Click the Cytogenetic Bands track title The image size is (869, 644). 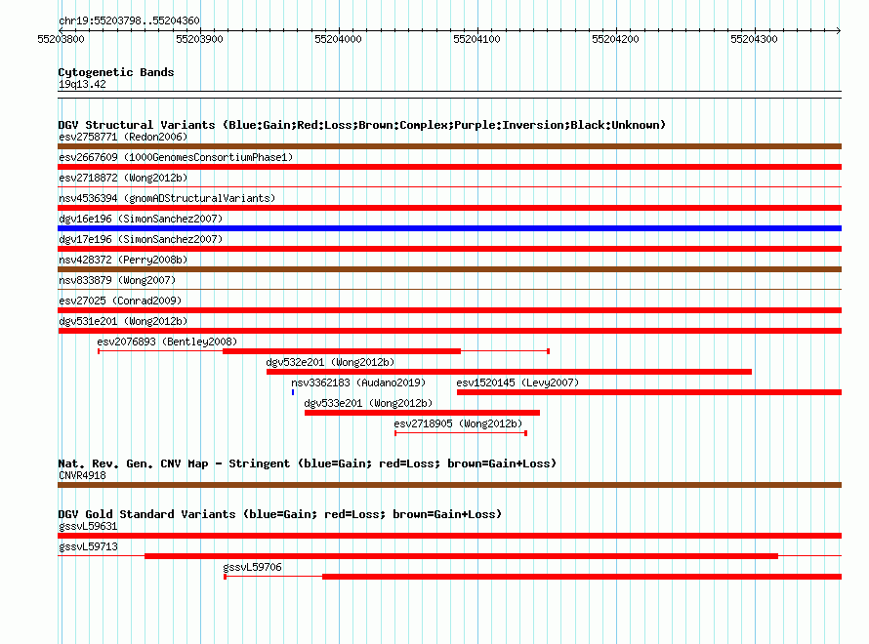coord(116,72)
